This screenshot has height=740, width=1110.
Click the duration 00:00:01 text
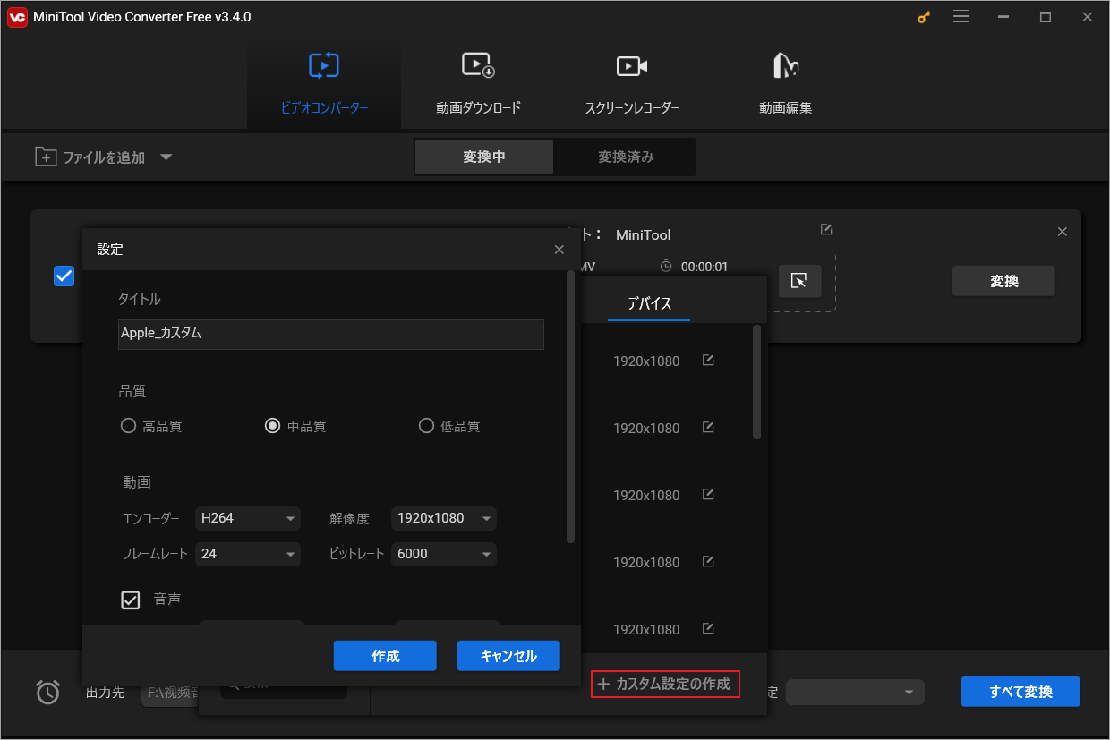click(x=704, y=267)
